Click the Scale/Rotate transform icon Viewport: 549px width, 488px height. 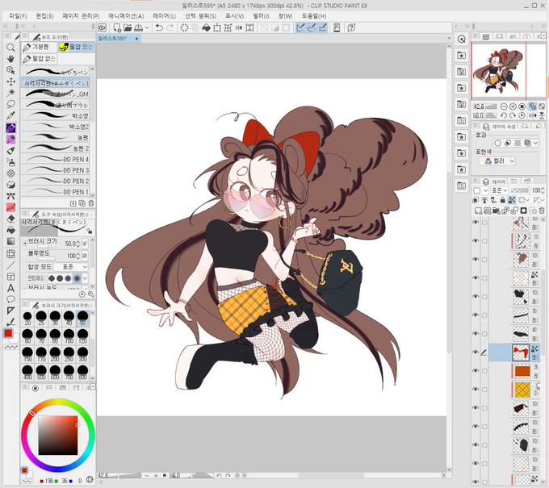(217, 27)
